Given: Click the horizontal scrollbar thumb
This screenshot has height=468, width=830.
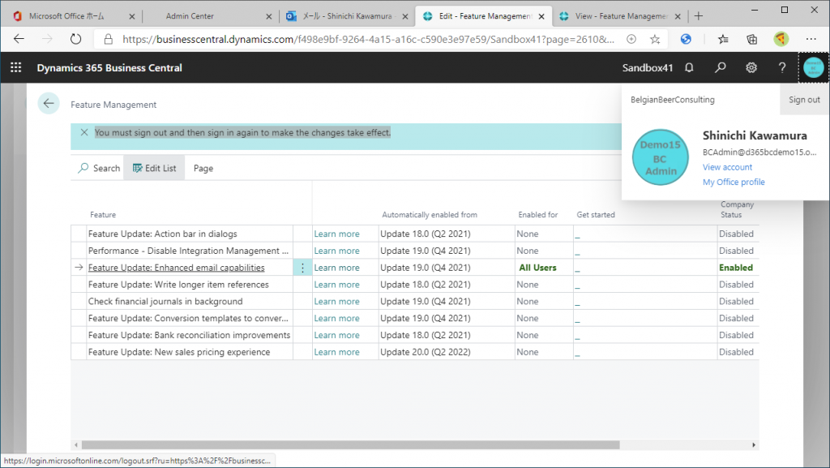Looking at the screenshot, I should [350, 445].
